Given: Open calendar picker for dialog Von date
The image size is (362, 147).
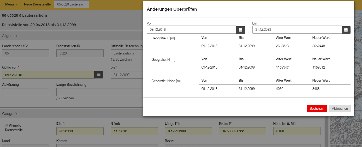Looking at the screenshot, I should coord(241,30).
